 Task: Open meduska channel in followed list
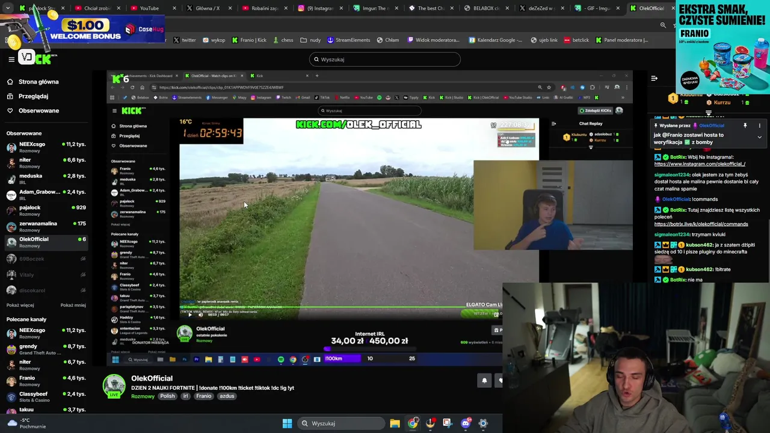(x=45, y=179)
